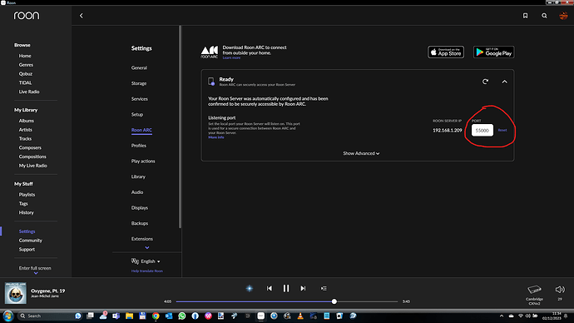
Task: Skip to the previous track
Action: click(270, 289)
